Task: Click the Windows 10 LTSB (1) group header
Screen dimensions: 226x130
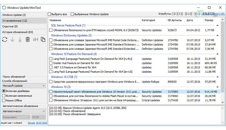Action: 64,77
